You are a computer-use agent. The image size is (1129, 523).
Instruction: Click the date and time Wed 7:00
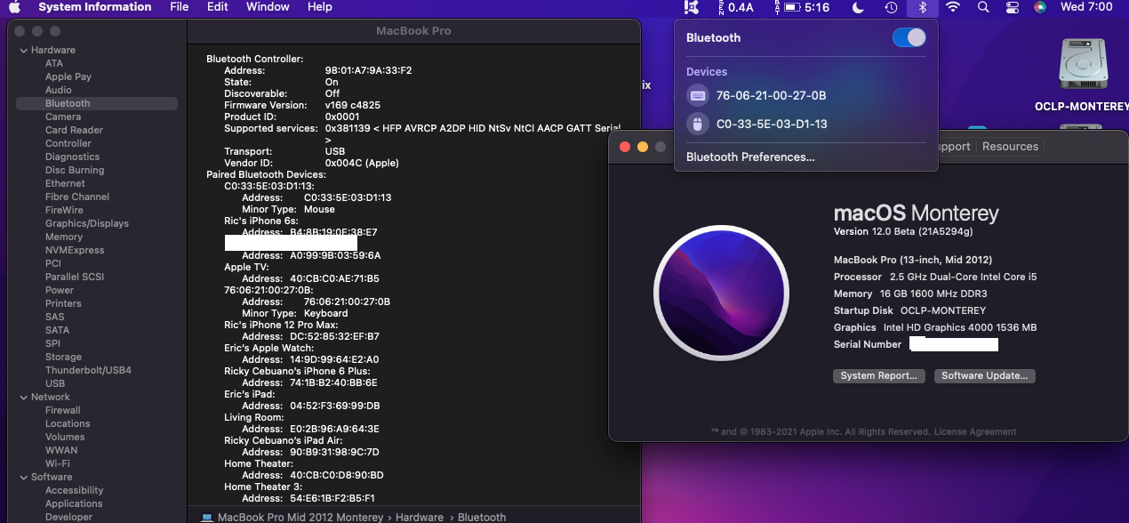[x=1087, y=7]
